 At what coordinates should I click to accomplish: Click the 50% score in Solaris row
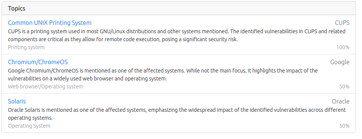tap(344, 126)
